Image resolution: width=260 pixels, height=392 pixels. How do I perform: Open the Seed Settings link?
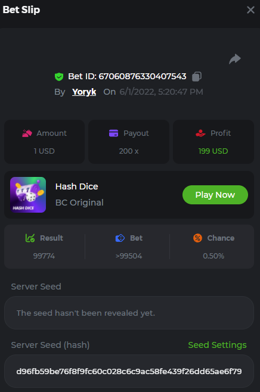tap(217, 345)
